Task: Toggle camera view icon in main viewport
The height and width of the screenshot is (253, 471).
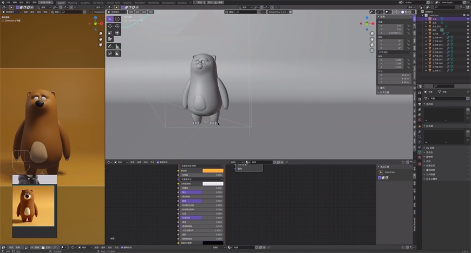Action: [x=372, y=45]
